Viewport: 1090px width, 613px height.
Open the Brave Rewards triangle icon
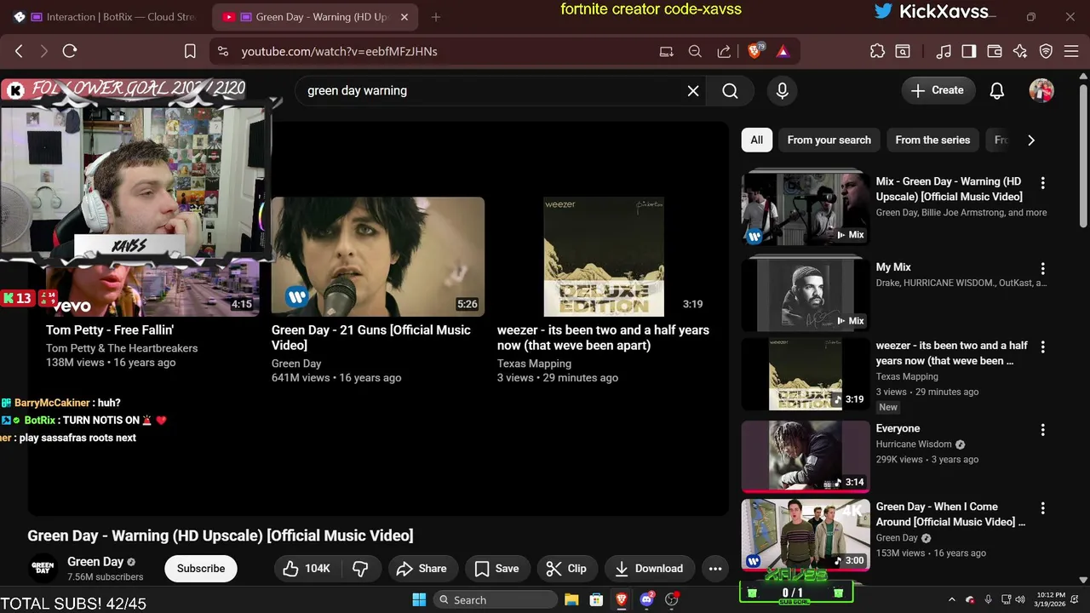point(783,51)
